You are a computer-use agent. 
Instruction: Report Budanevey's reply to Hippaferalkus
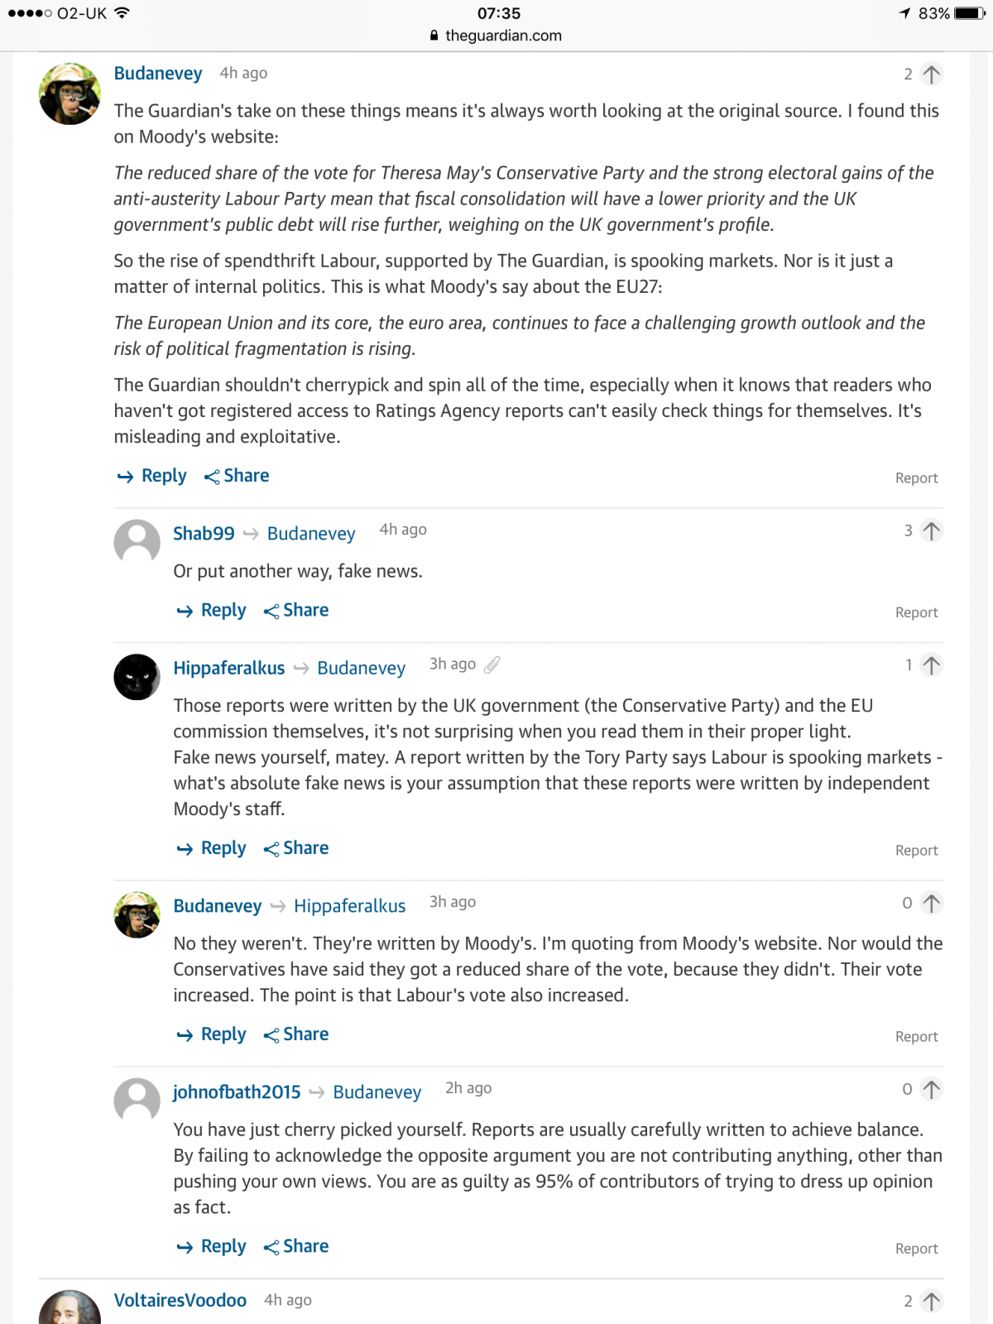(x=916, y=1037)
